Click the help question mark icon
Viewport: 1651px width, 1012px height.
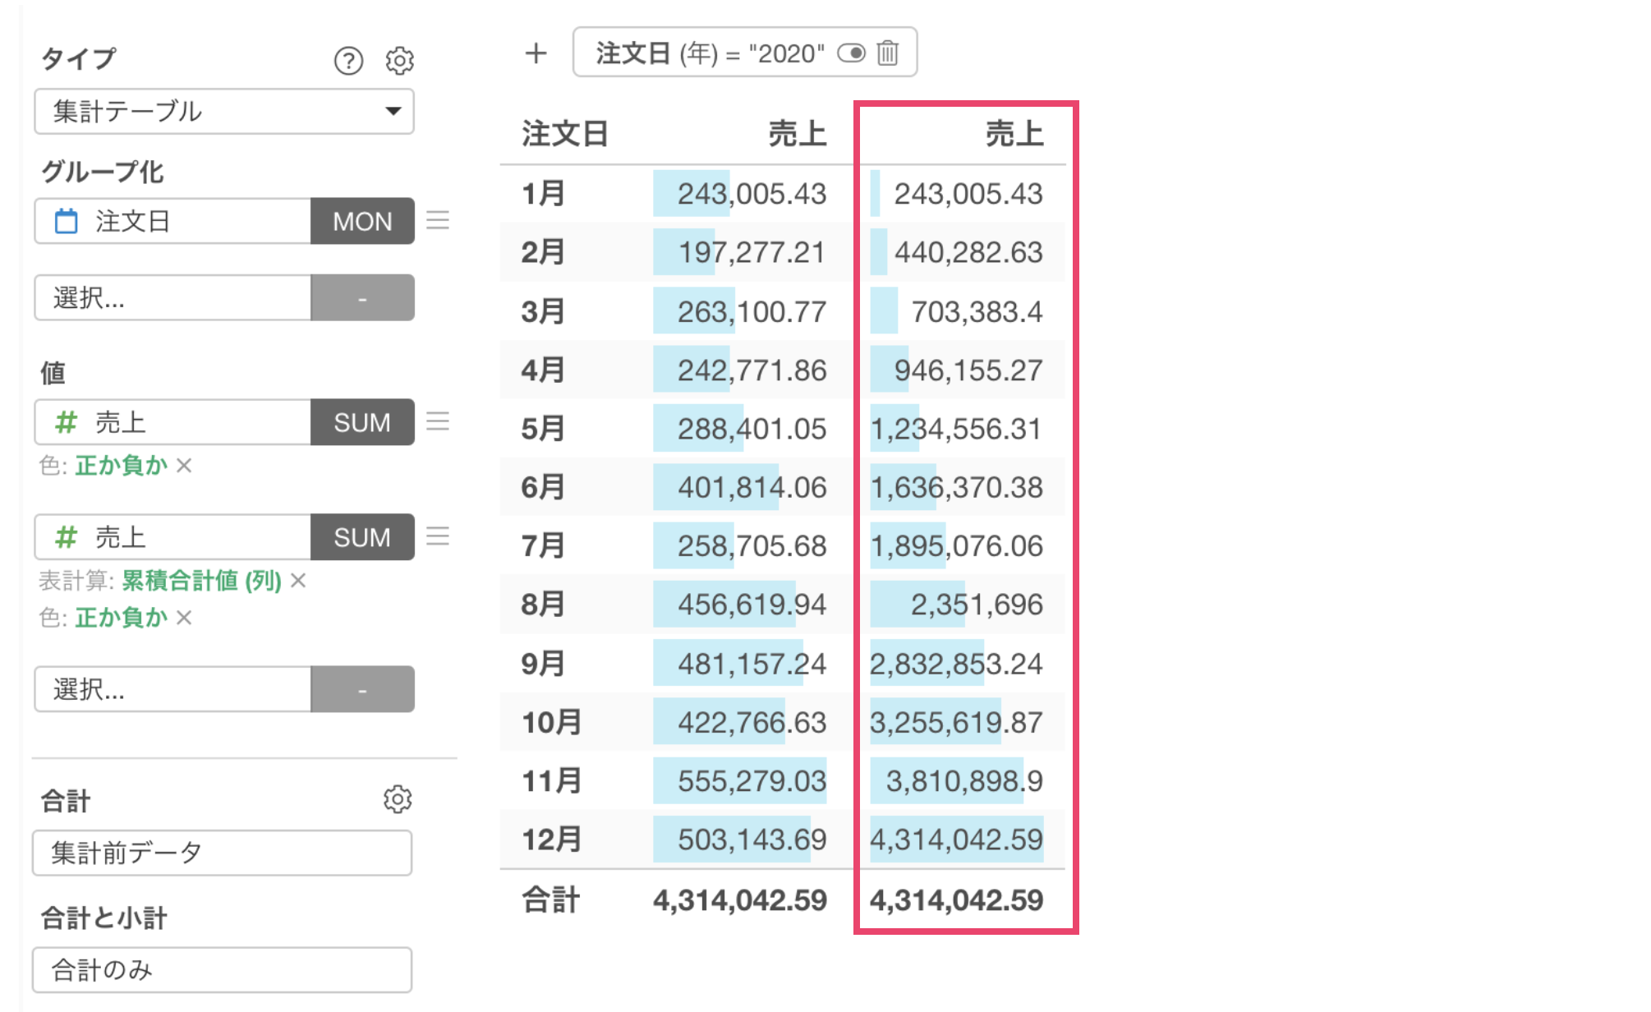[348, 61]
